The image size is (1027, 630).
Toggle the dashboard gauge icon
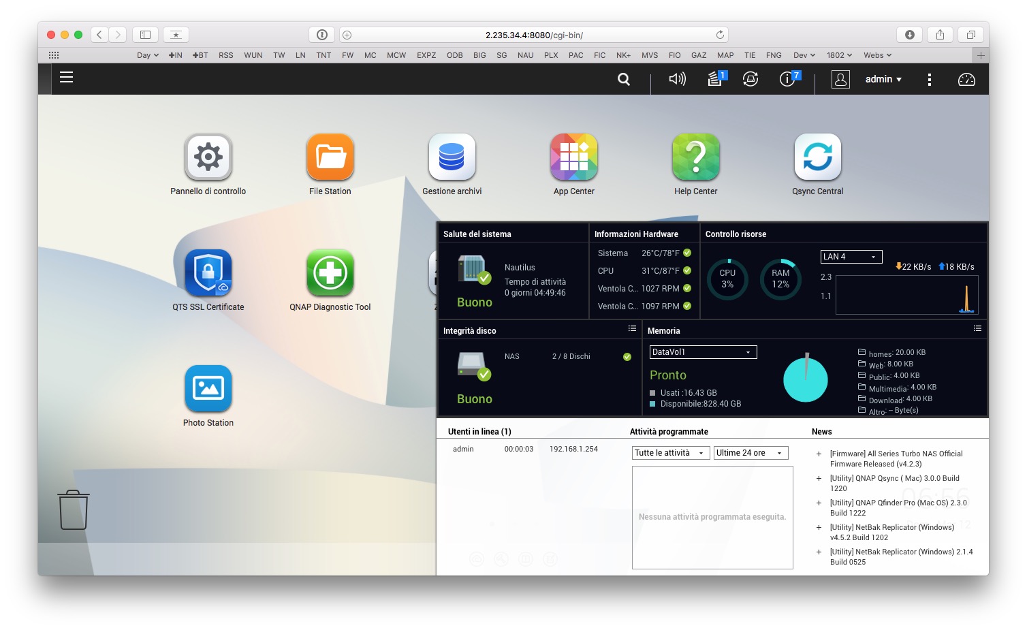[966, 80]
